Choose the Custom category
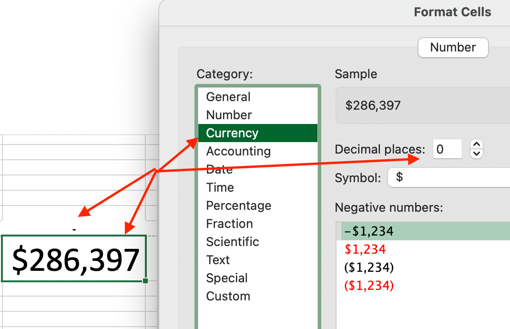The width and height of the screenshot is (510, 329). pyautogui.click(x=228, y=296)
